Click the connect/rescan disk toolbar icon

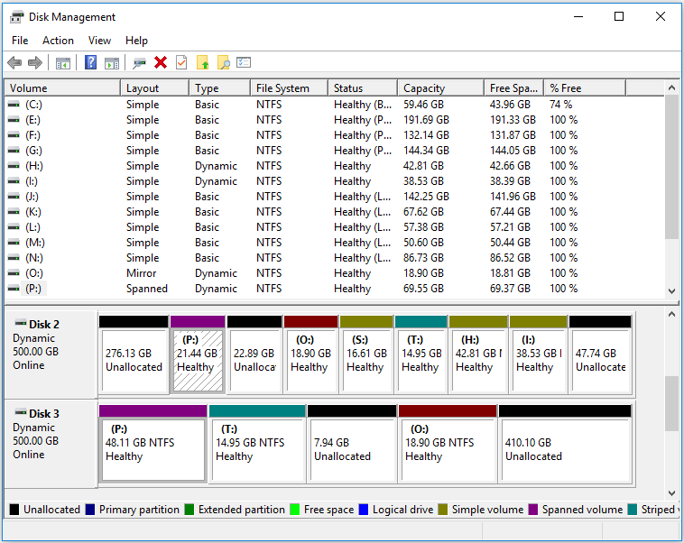point(139,63)
